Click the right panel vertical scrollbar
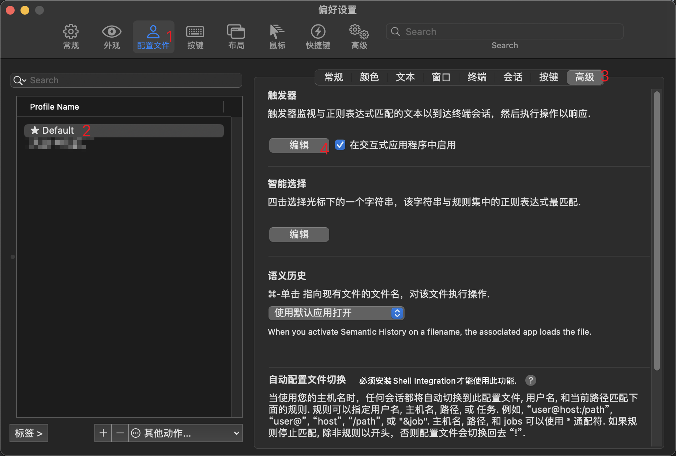676x456 pixels. (x=657, y=230)
